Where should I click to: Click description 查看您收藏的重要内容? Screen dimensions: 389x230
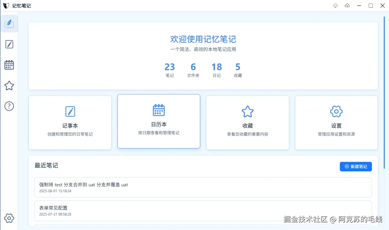click(x=248, y=134)
